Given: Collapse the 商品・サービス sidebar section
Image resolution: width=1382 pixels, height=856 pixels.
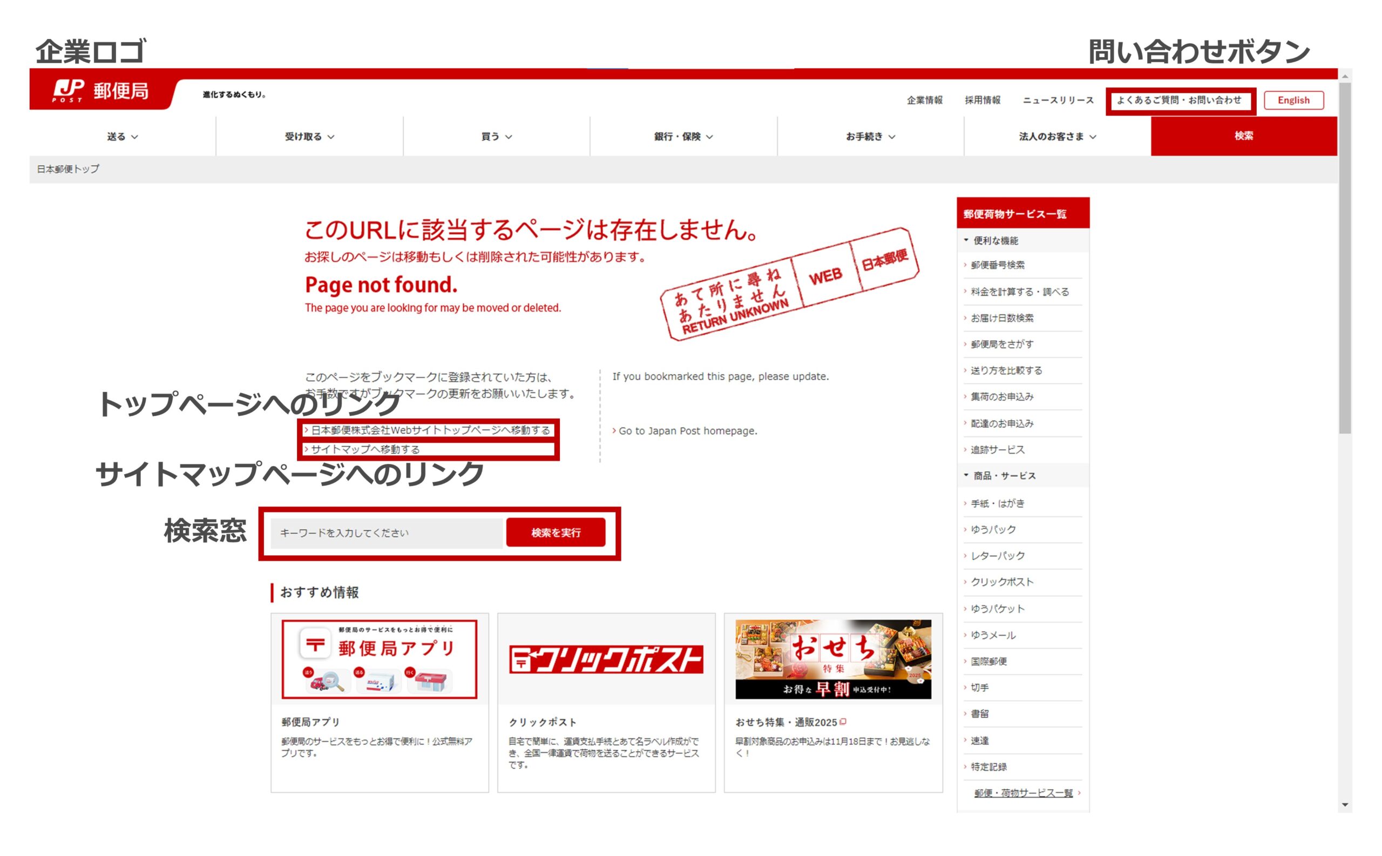Looking at the screenshot, I should coord(1022,476).
